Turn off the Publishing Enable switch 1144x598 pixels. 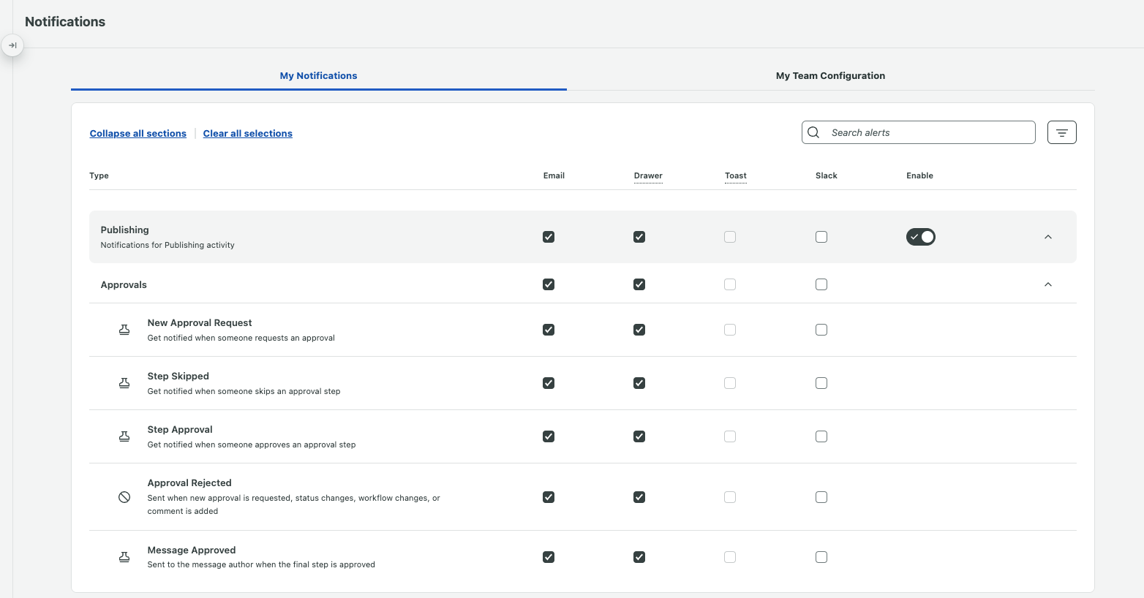click(x=920, y=237)
